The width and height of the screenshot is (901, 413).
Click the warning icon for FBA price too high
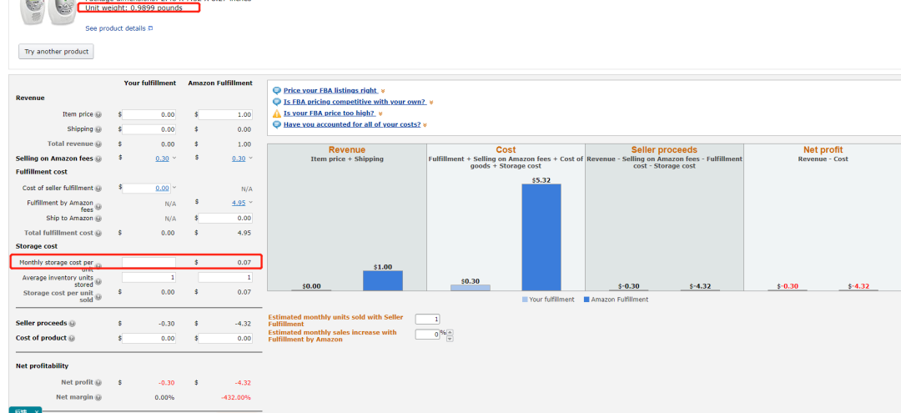[276, 113]
